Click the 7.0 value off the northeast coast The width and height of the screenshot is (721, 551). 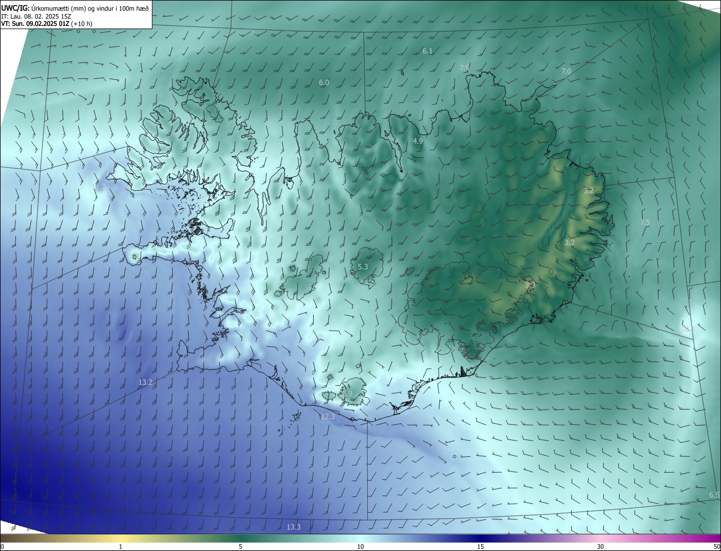[566, 72]
